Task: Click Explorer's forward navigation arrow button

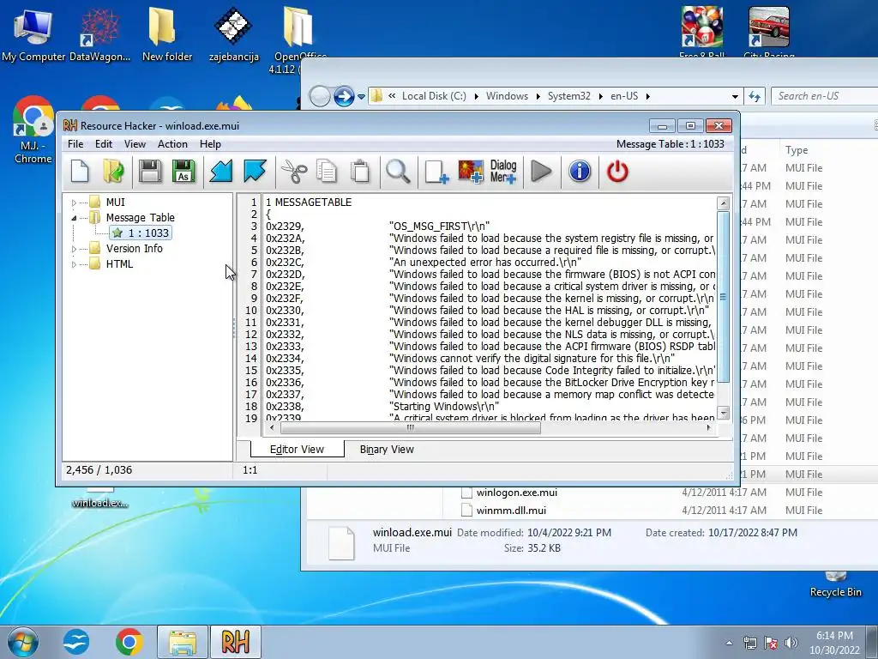Action: tap(344, 96)
